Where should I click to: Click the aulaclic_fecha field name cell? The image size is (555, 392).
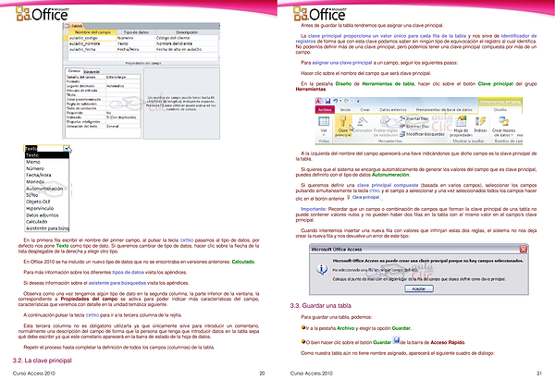point(92,49)
